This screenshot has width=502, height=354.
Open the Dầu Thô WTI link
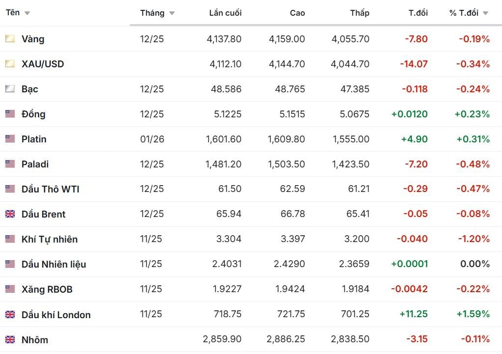click(x=50, y=189)
